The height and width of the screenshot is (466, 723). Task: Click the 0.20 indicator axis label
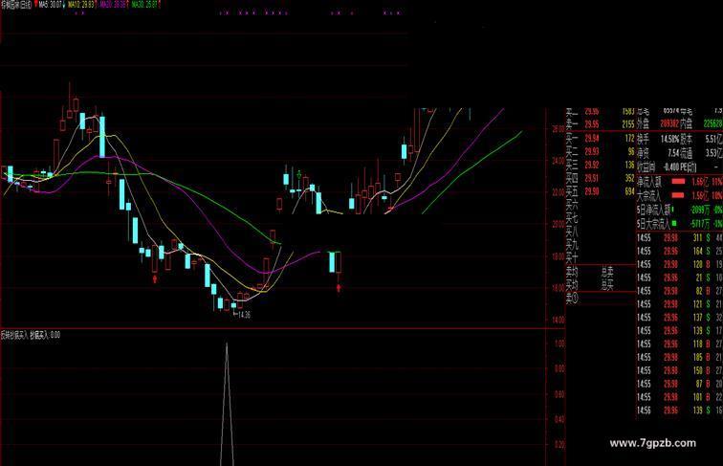(559, 445)
